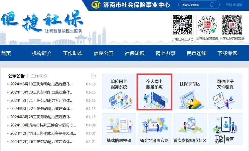The height and width of the screenshot is (151, 249).
Task: Go to 首页 in navigation bar
Action: pyautogui.click(x=6, y=53)
